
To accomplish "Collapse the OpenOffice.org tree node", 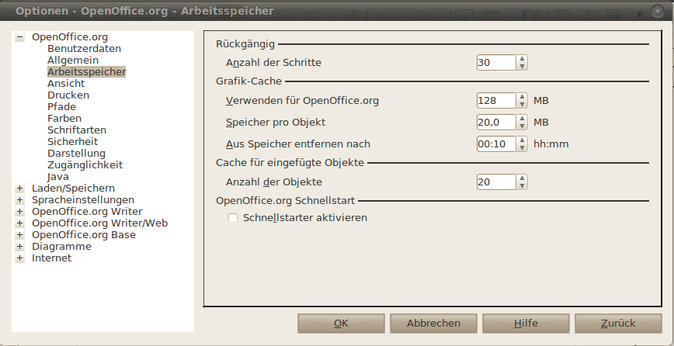I will tap(19, 37).
